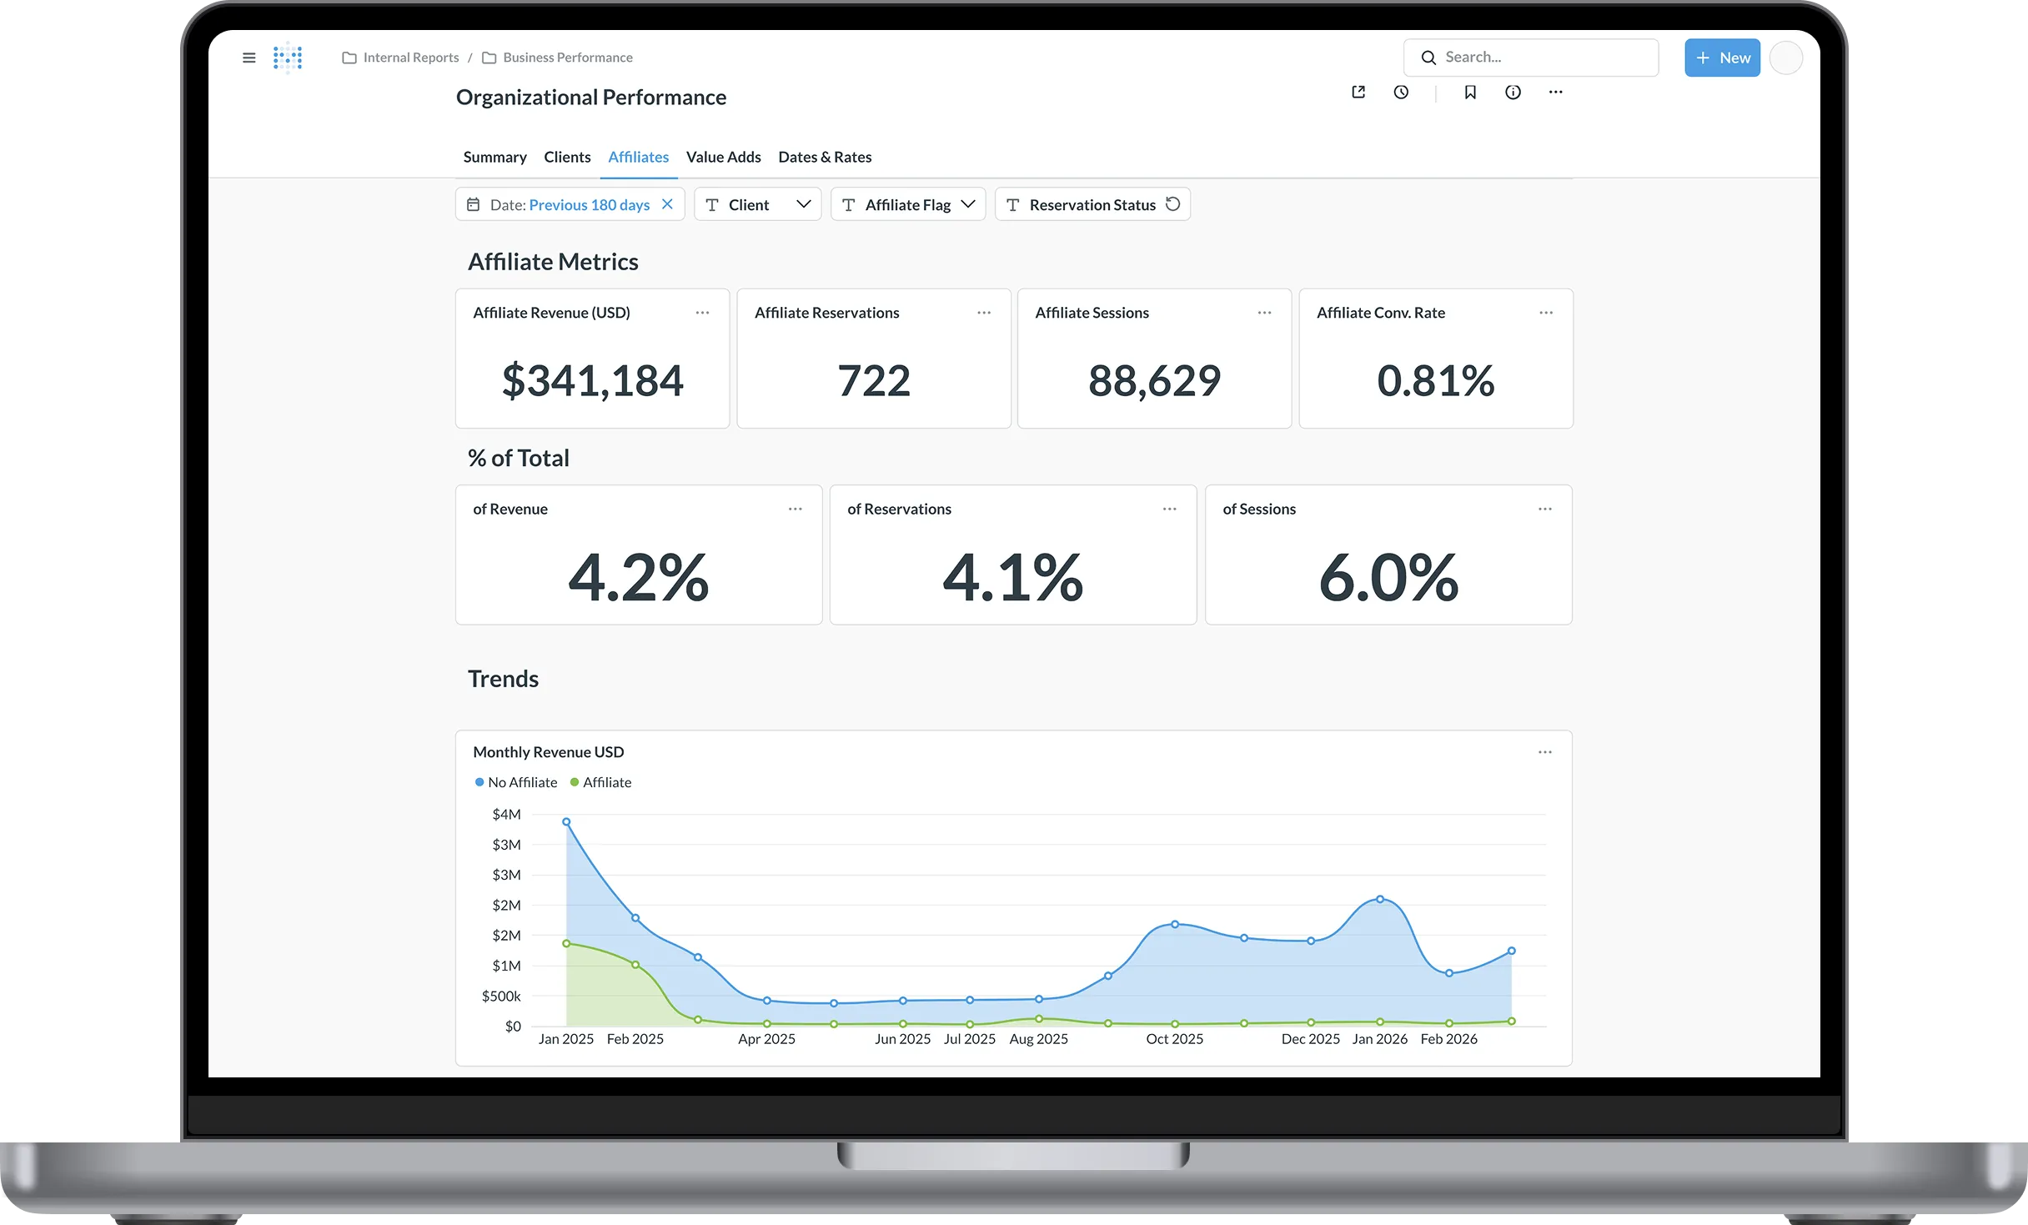Open the Affiliate Revenue card options menu
Viewport: 2028px width, 1225px height.
pos(701,313)
